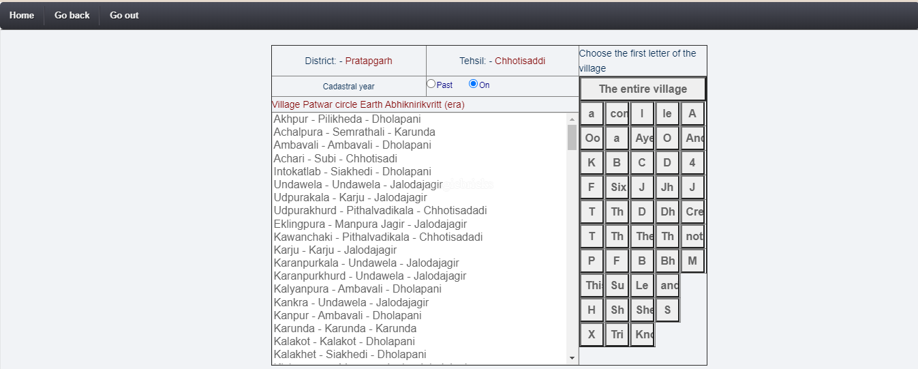Select Eklingpura - Manpura Jagir - Jalodajagir
The width and height of the screenshot is (918, 369).
(x=370, y=224)
